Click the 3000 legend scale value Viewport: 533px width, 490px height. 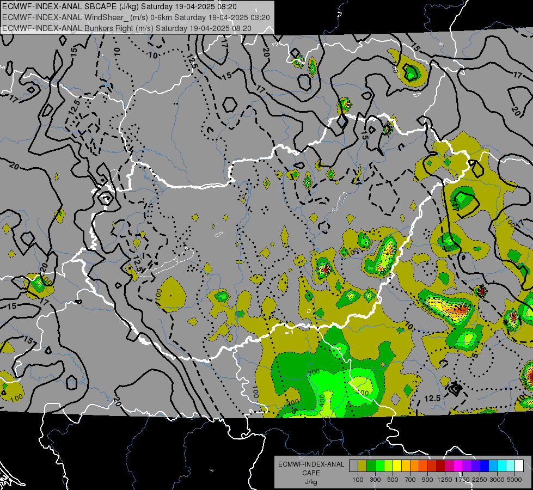click(497, 480)
